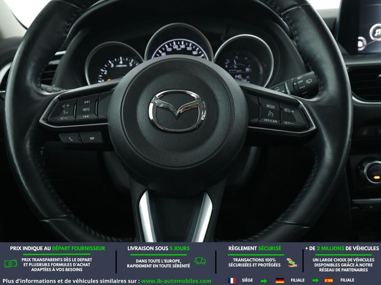Set cruise speed with SET/- button
The image size is (381, 285).
(289, 123)
